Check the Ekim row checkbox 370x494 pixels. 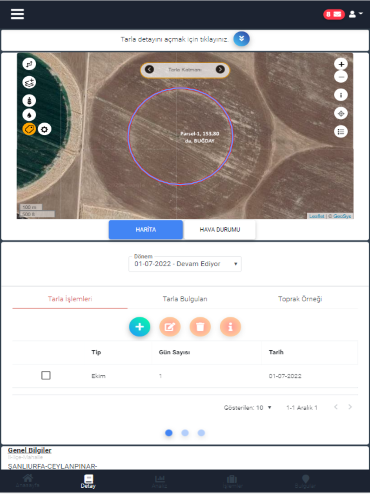click(x=46, y=375)
